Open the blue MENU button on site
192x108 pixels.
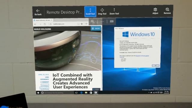[x=96, y=28]
